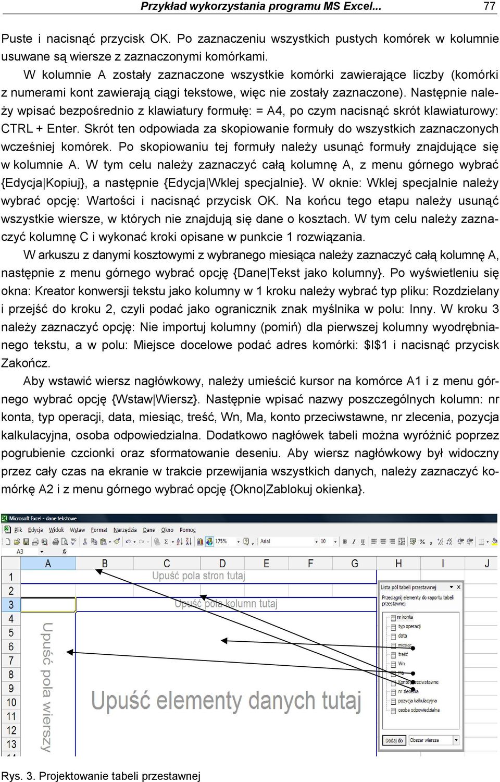
Task: Open the Obszar wiersza dropdown
Action: [x=456, y=740]
